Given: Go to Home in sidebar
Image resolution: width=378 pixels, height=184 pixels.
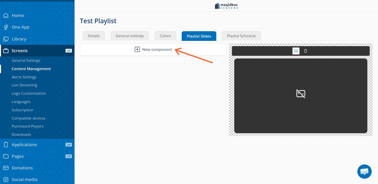Looking at the screenshot, I should (x=37, y=15).
